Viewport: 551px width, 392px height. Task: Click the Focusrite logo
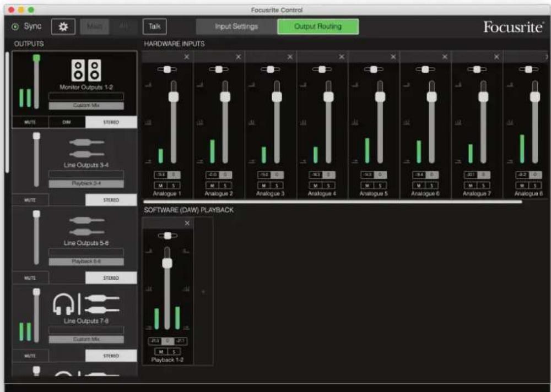click(x=514, y=27)
